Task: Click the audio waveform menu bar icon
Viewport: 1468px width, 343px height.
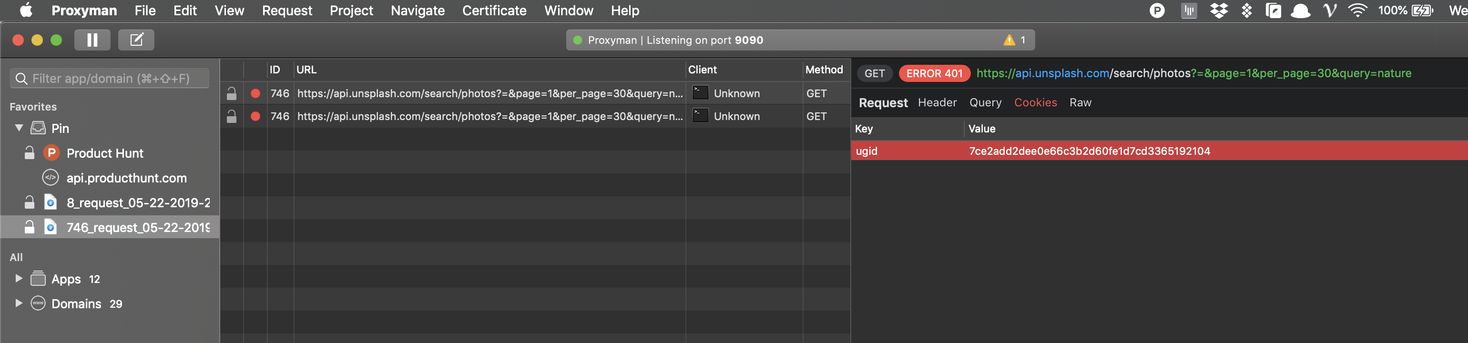Action: [1189, 10]
